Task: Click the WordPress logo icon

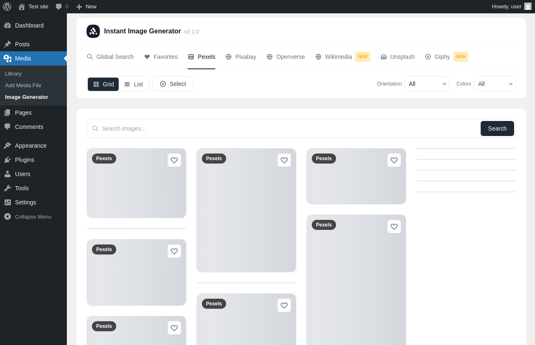Action: point(7,7)
